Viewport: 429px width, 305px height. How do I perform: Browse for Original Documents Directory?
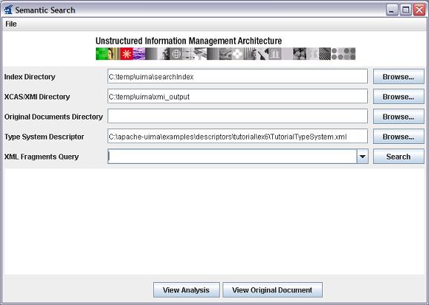[399, 117]
